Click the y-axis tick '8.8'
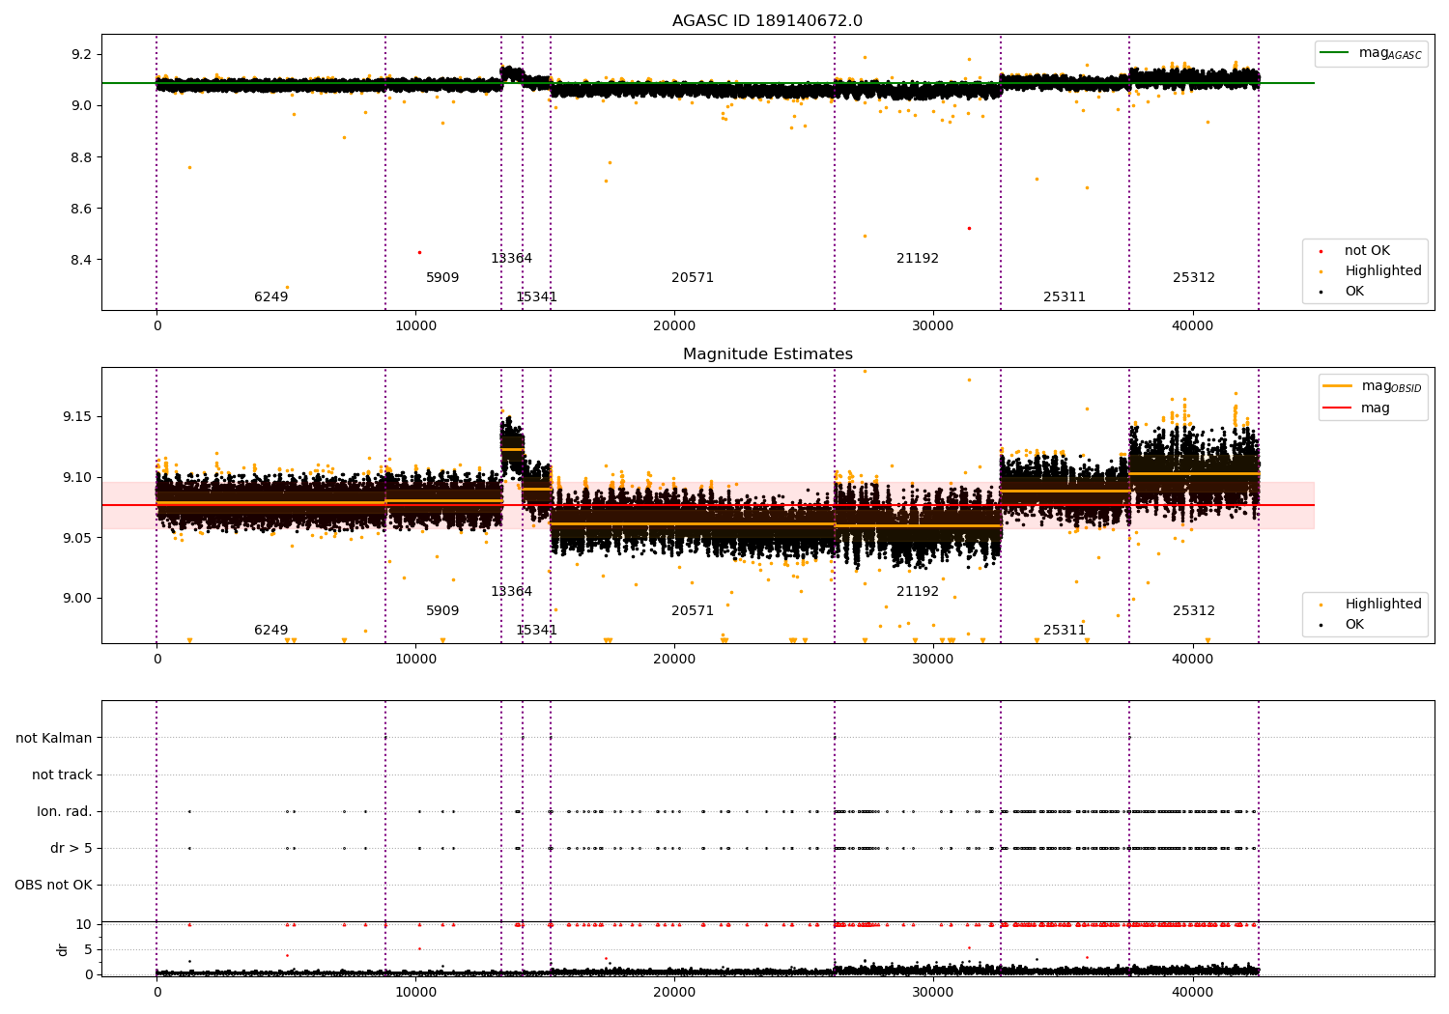 point(81,157)
